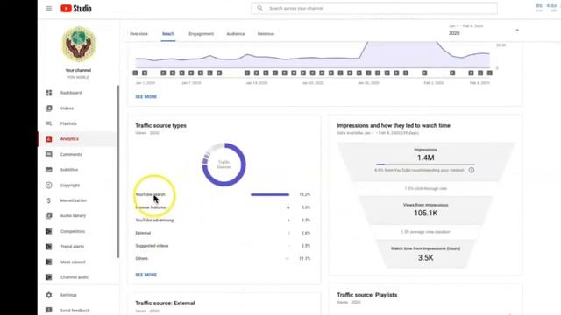Open the External traffic source row

point(223,234)
